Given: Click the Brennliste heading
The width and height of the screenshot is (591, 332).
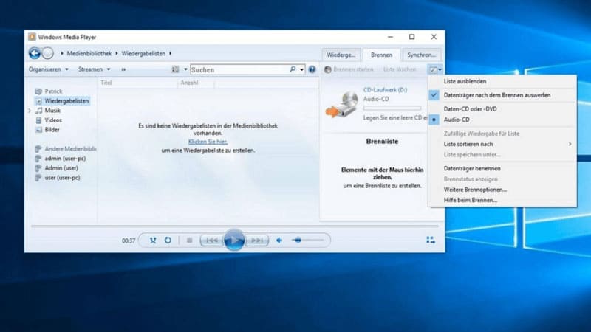Looking at the screenshot, I should click(x=382, y=142).
